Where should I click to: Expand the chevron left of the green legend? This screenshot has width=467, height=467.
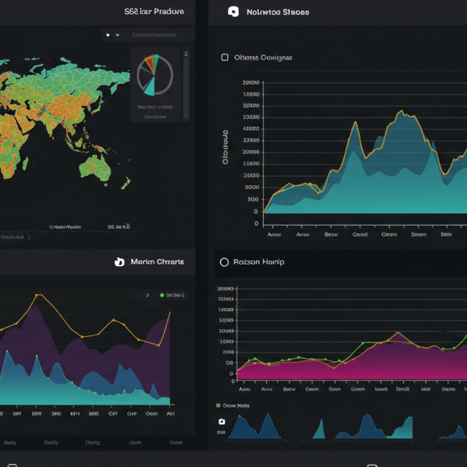coord(148,296)
